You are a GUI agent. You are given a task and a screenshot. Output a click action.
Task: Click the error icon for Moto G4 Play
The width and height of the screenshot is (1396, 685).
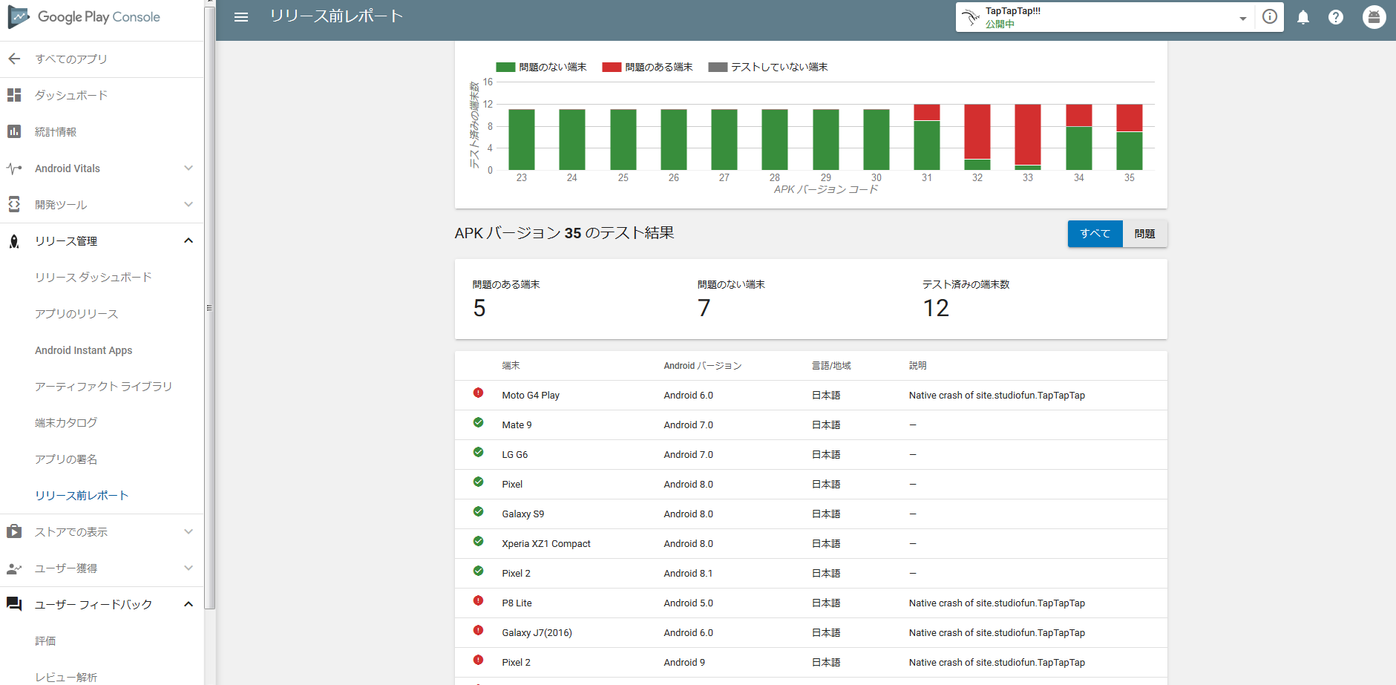[478, 393]
